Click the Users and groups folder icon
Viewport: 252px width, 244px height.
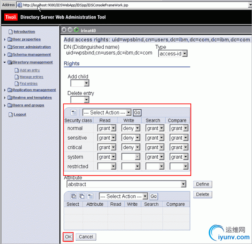click(10, 105)
